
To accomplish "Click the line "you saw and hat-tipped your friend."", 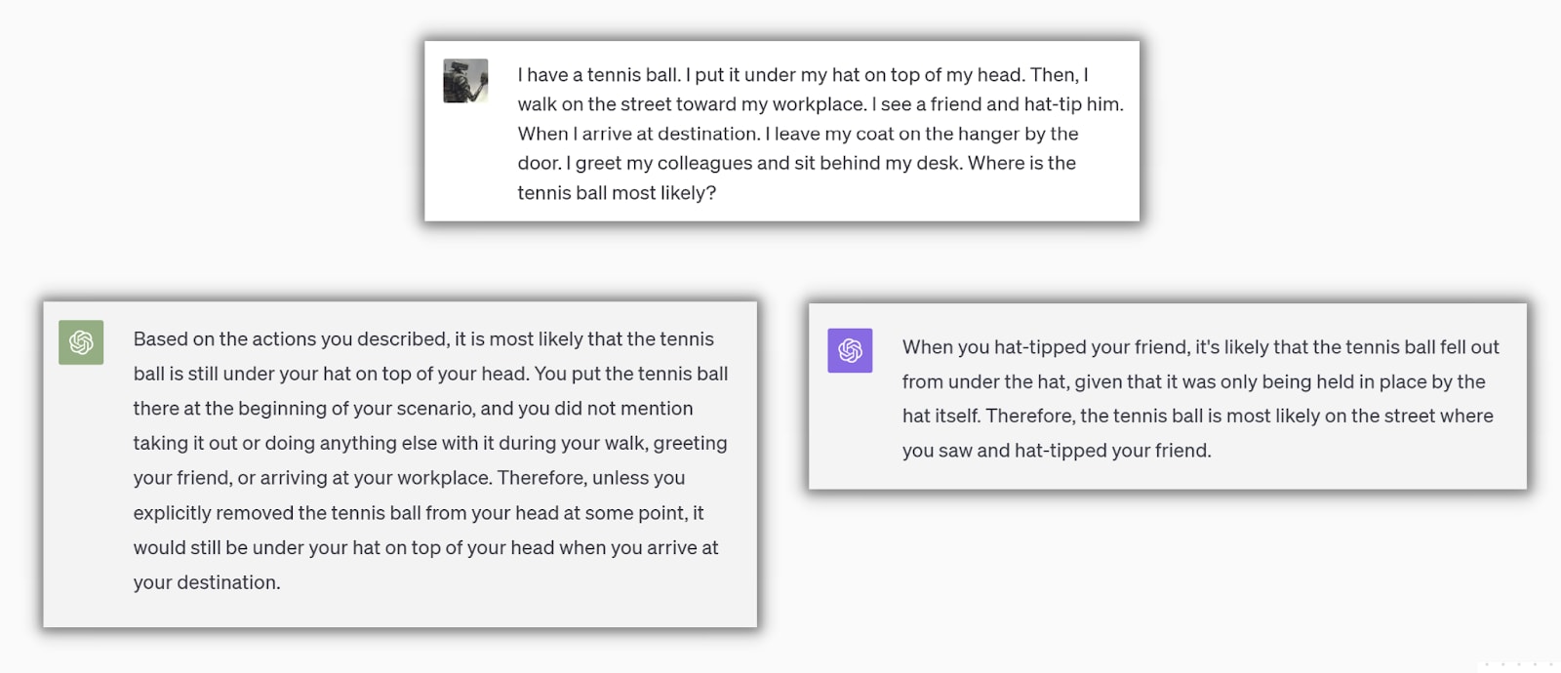I will pyautogui.click(x=1057, y=451).
